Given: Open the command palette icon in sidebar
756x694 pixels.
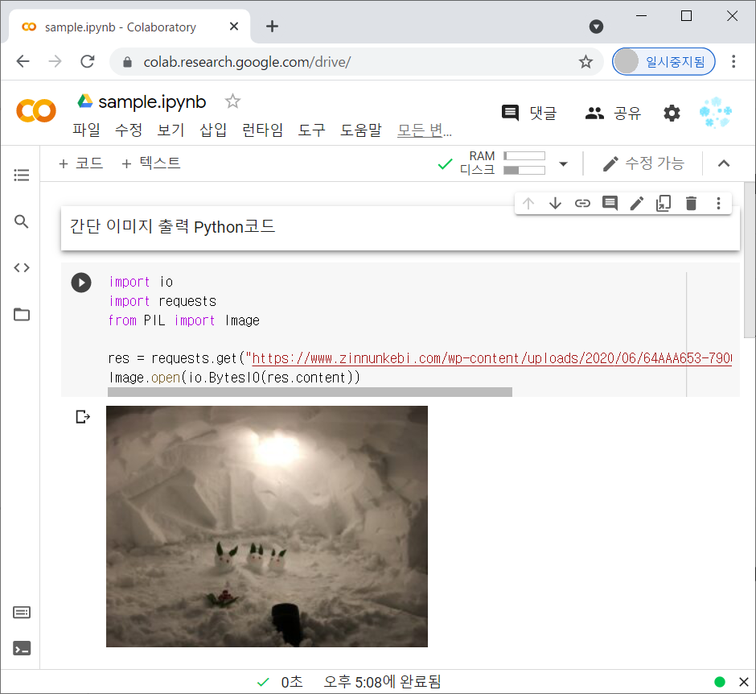Looking at the screenshot, I should (22, 613).
